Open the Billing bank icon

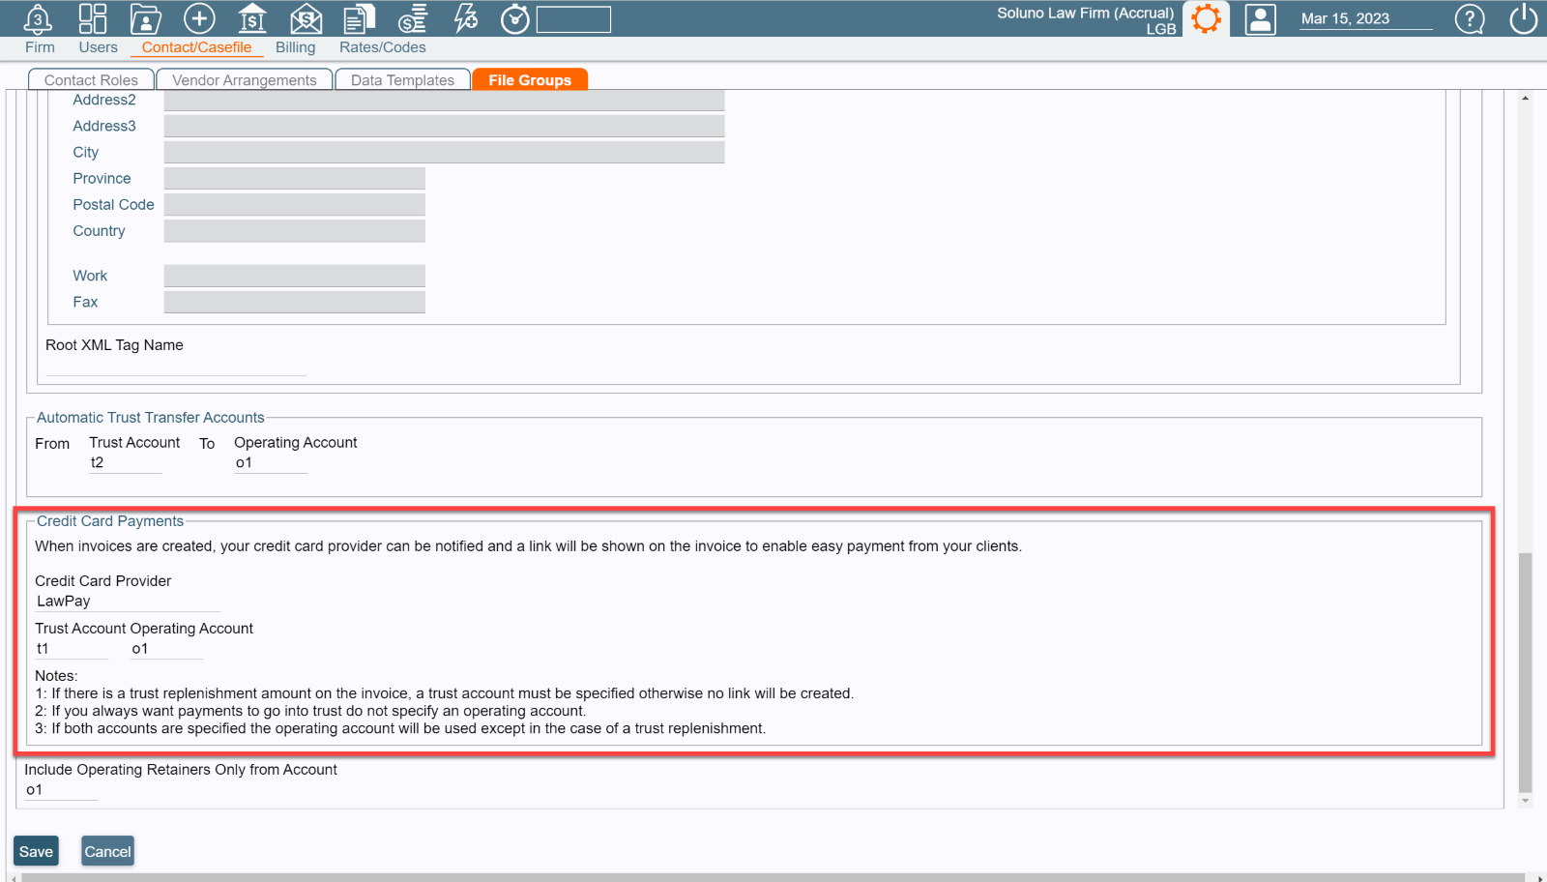coord(252,18)
